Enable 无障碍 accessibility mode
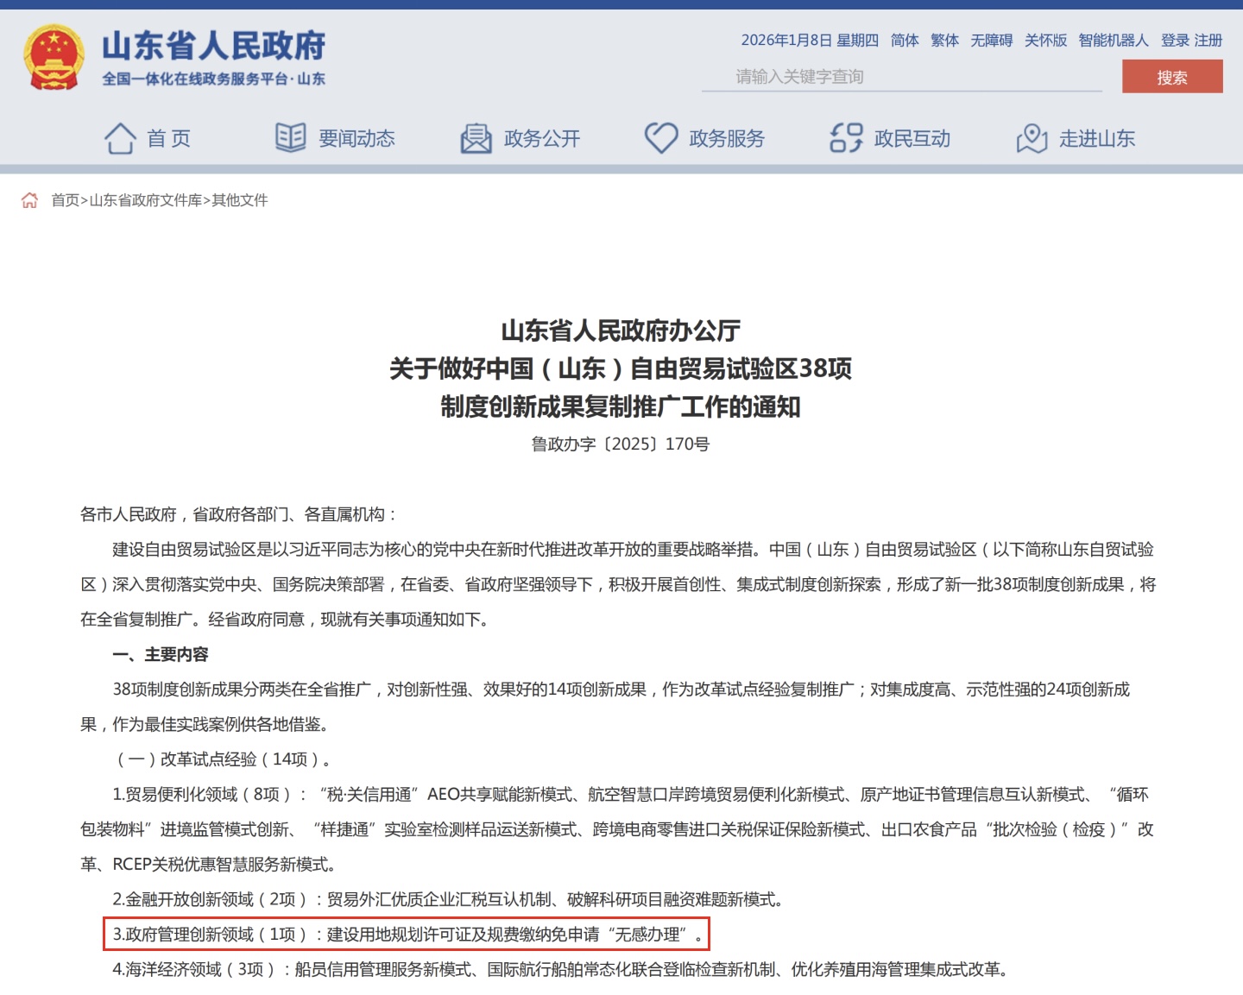This screenshot has height=995, width=1243. 991,41
